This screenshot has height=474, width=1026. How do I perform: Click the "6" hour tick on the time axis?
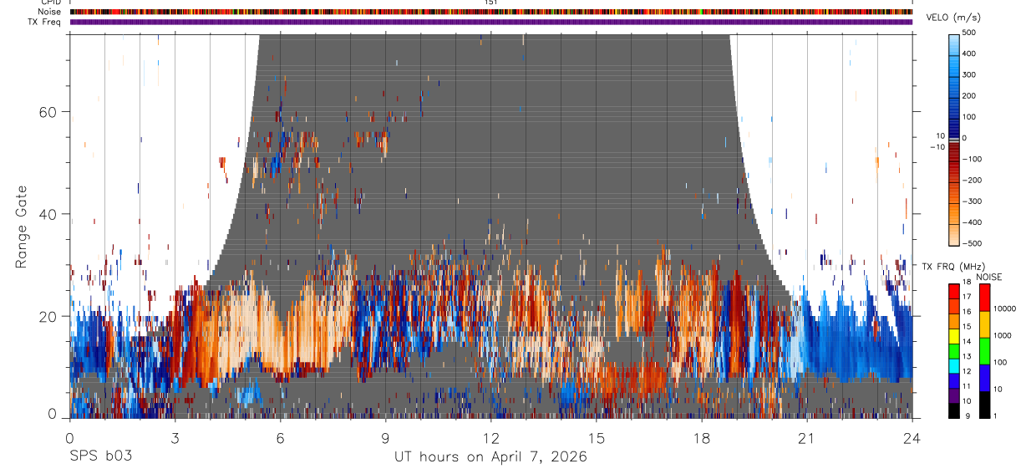tap(280, 437)
